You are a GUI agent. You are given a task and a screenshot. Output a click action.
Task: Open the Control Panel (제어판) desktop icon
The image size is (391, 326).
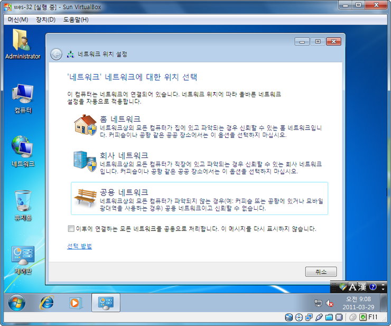tap(23, 258)
